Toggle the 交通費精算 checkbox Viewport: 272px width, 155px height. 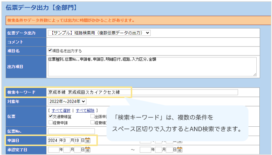[x=50, y=116]
